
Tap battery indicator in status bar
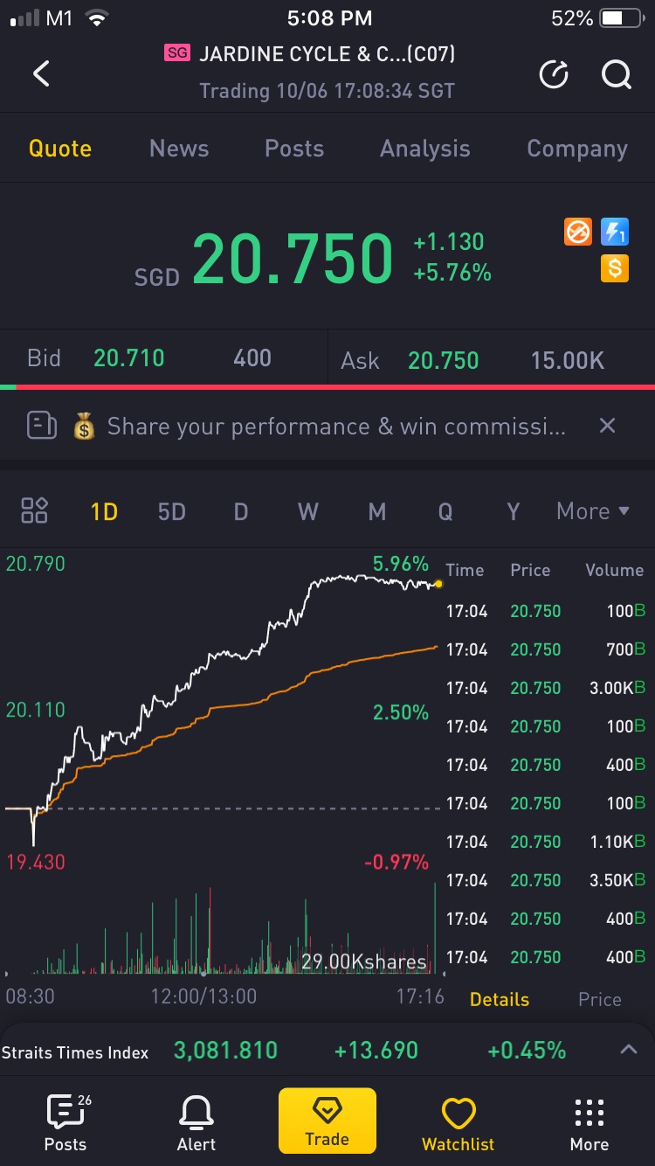(624, 18)
